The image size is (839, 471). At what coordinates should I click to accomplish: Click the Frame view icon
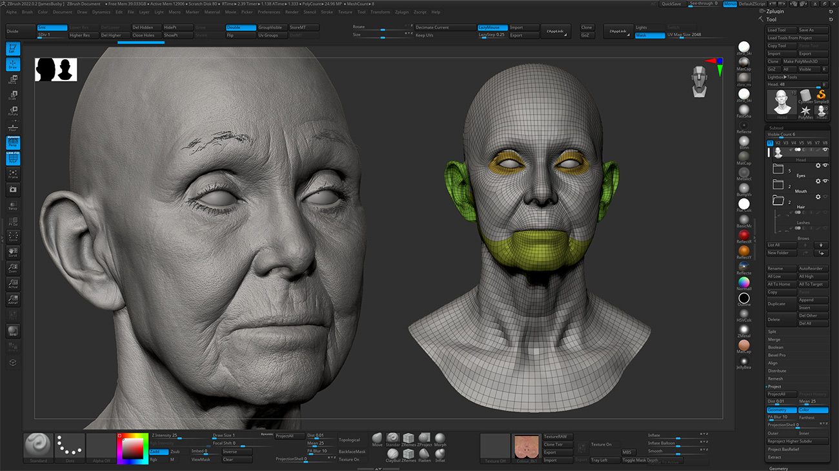pyautogui.click(x=13, y=174)
